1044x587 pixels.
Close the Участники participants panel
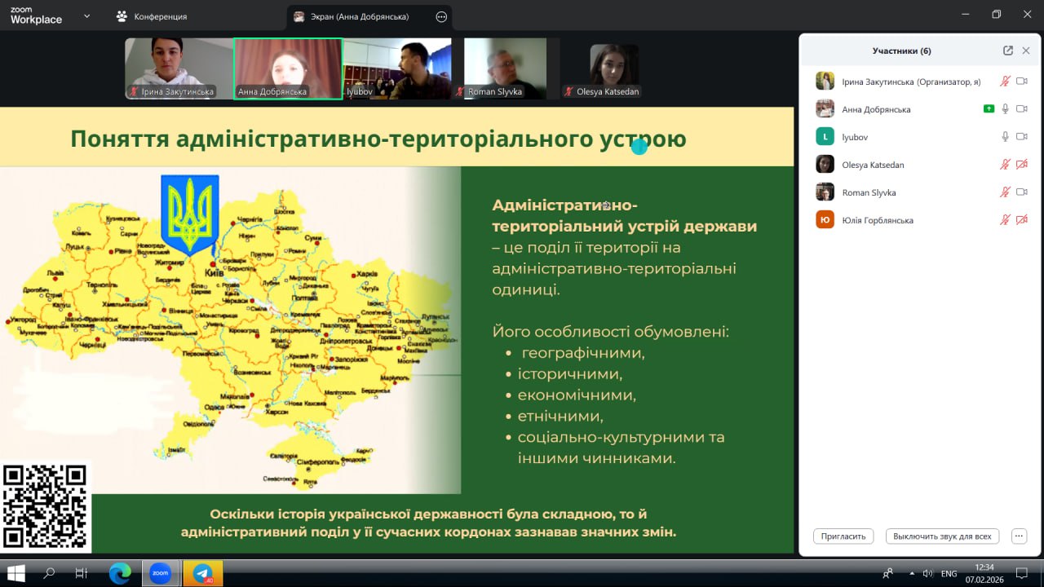tap(1026, 51)
